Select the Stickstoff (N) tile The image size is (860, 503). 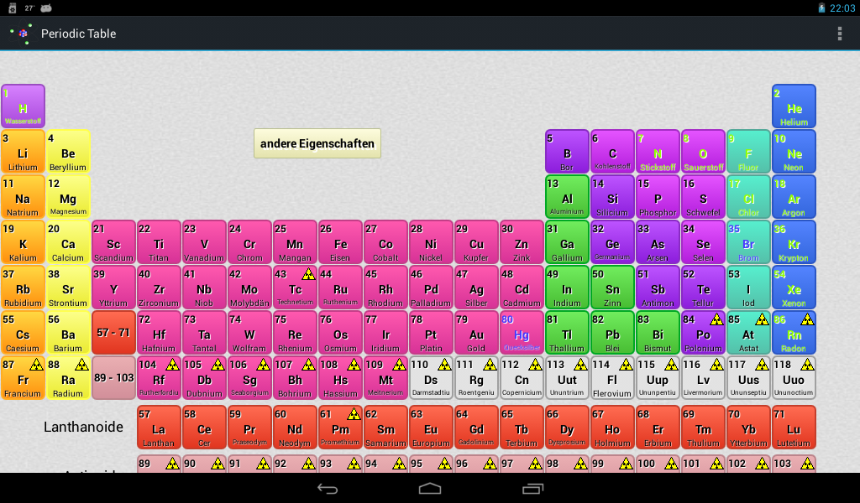click(658, 152)
